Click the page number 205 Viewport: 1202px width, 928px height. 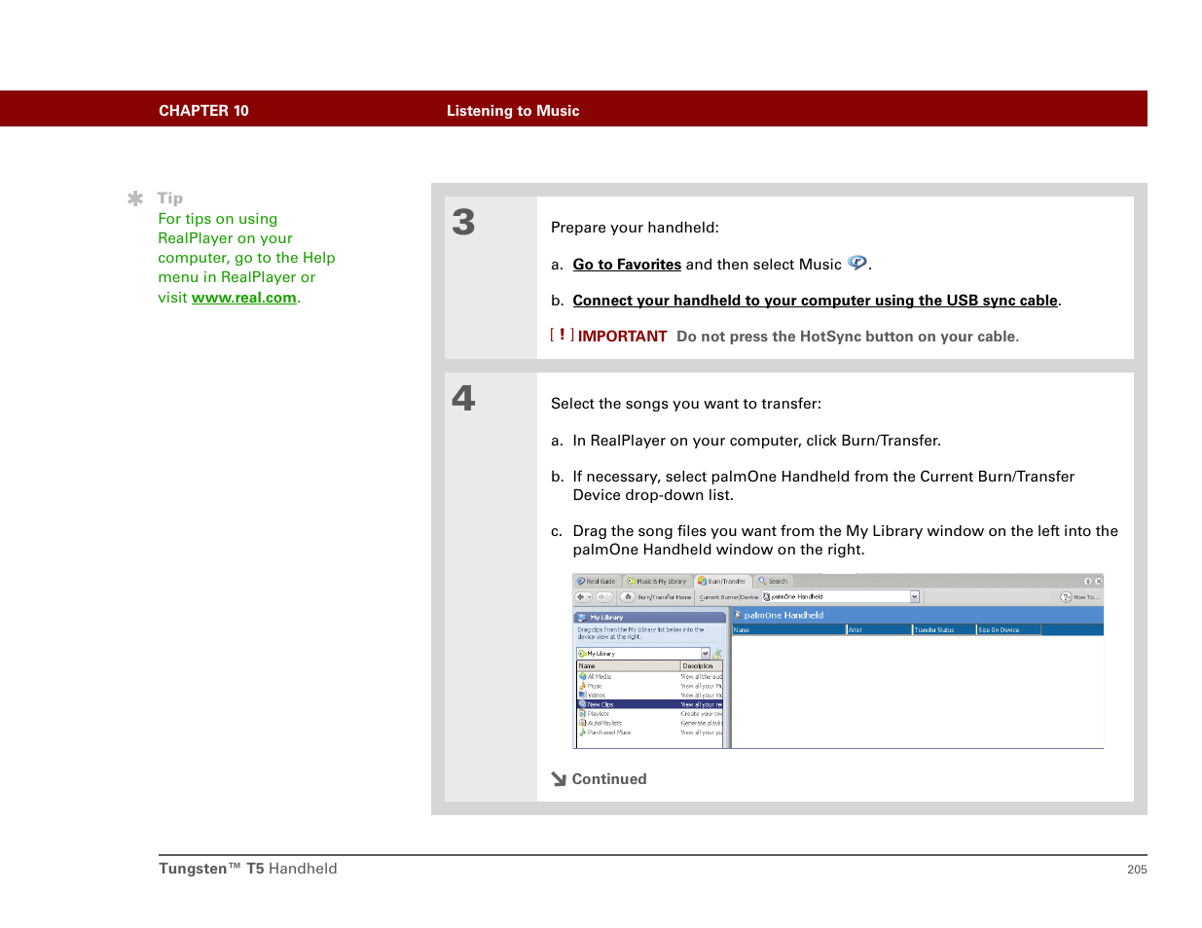[x=1137, y=870]
